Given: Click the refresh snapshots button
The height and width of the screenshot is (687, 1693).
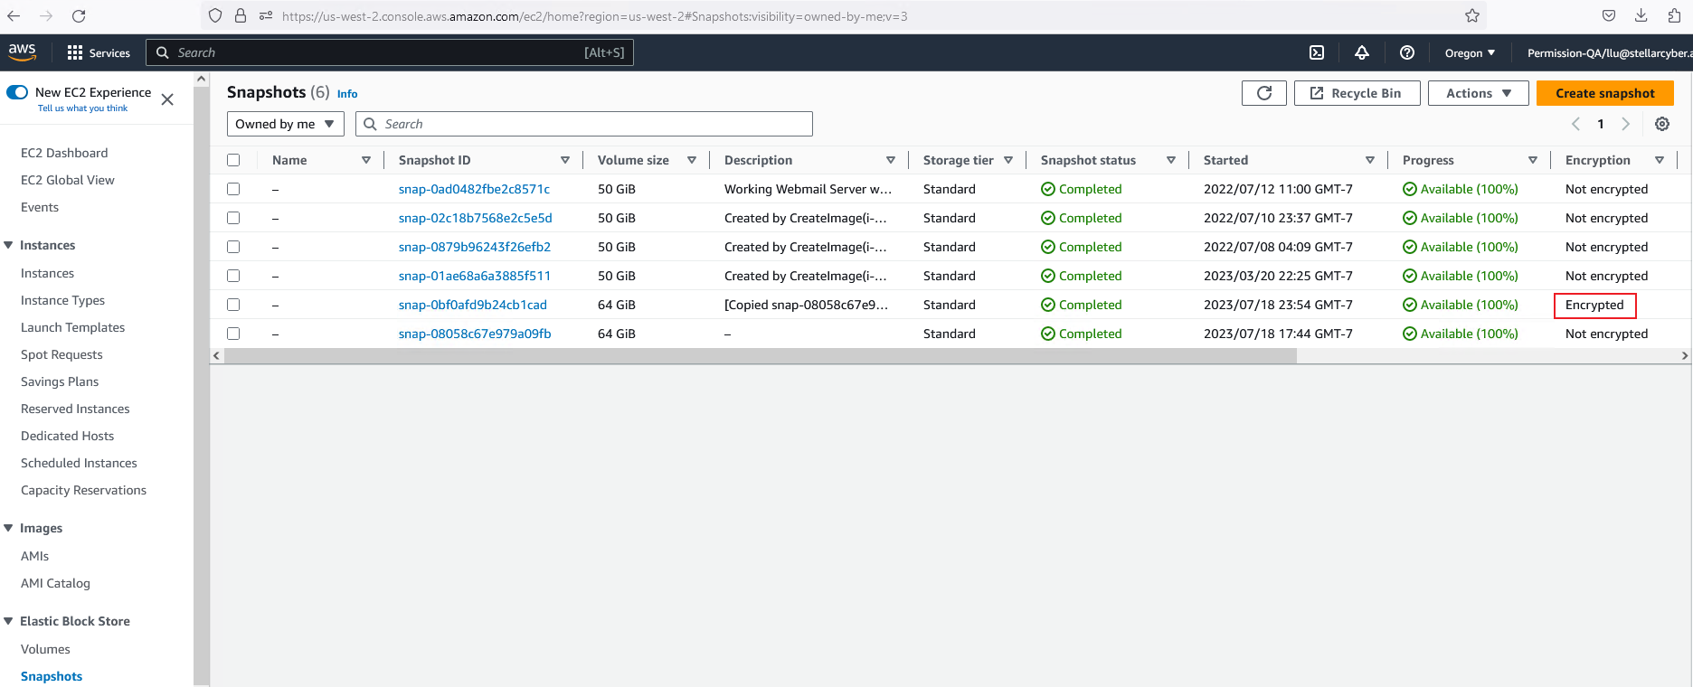Looking at the screenshot, I should tap(1263, 93).
